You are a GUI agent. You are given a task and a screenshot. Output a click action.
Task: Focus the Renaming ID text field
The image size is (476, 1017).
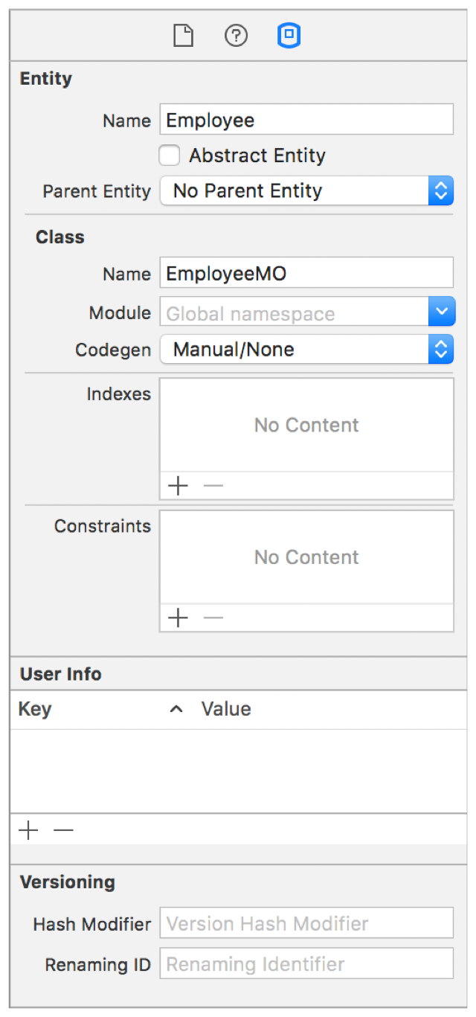click(x=306, y=964)
